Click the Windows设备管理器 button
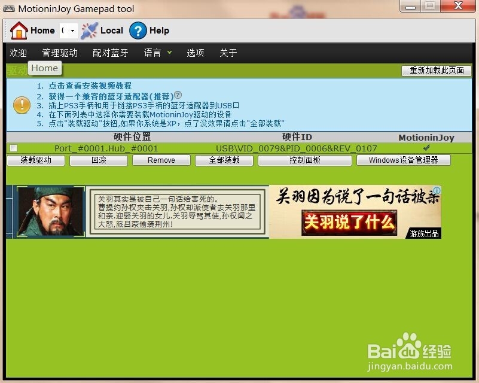The height and width of the screenshot is (383, 479). coord(403,160)
